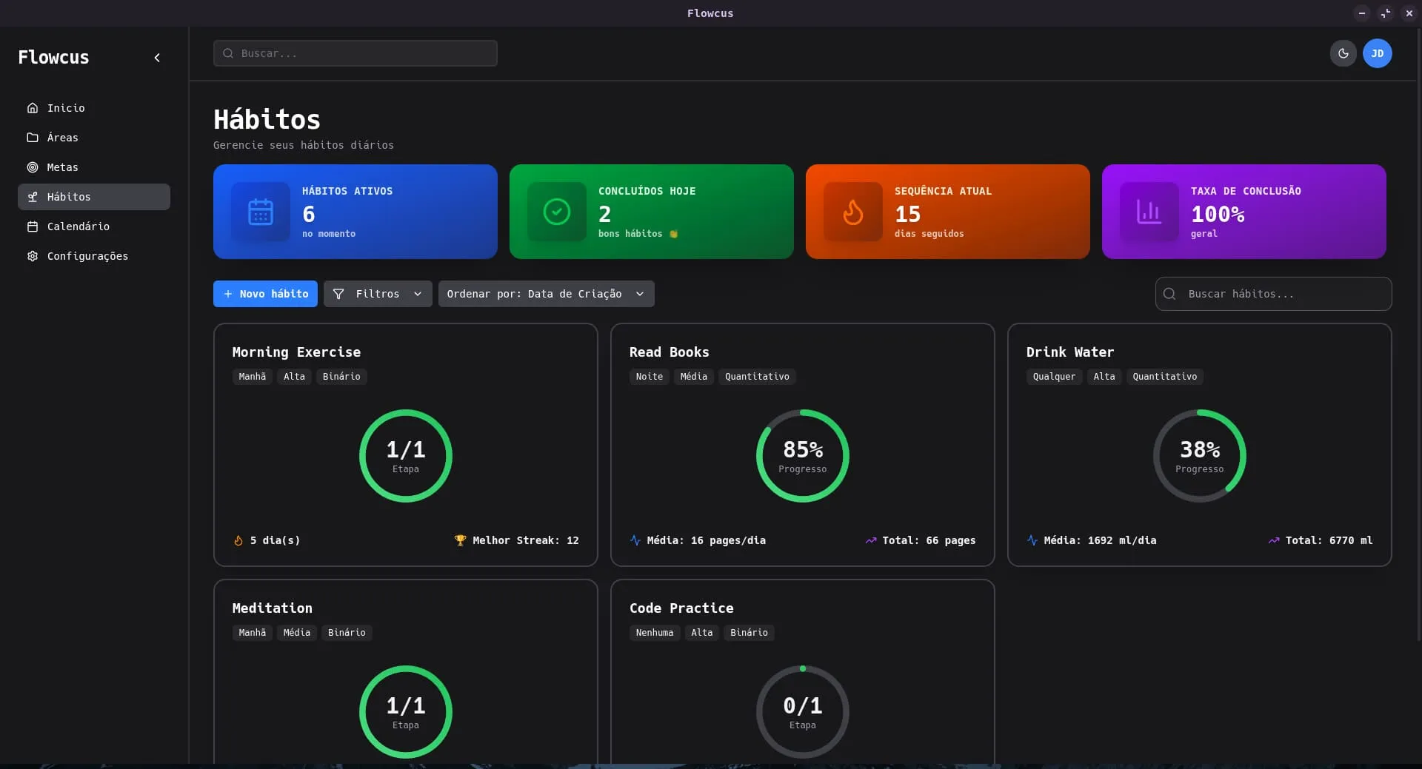Expand the Filtros dropdown chevron
This screenshot has width=1422, height=769.
pyautogui.click(x=418, y=294)
